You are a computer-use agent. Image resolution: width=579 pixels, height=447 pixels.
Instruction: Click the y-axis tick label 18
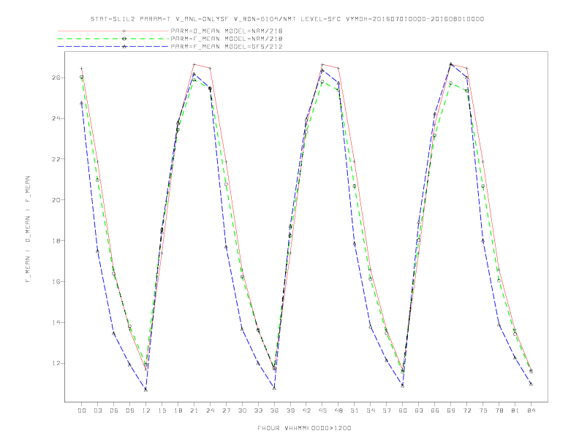coord(56,240)
